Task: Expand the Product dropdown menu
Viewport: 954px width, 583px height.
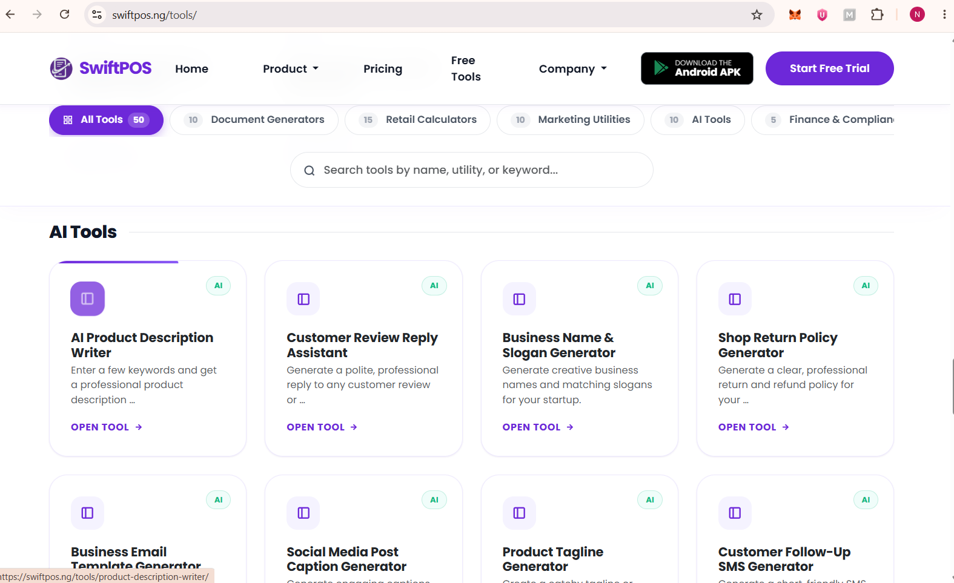Action: [291, 69]
